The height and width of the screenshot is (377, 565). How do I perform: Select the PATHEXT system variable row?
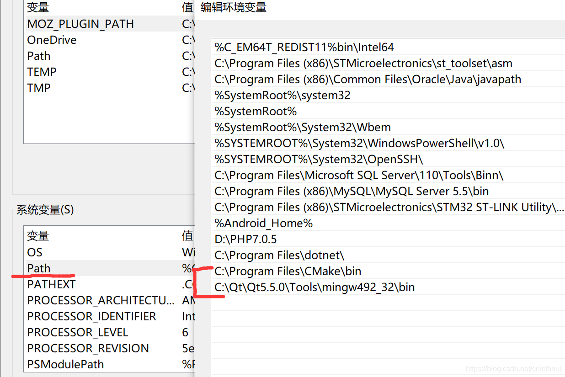[110, 284]
